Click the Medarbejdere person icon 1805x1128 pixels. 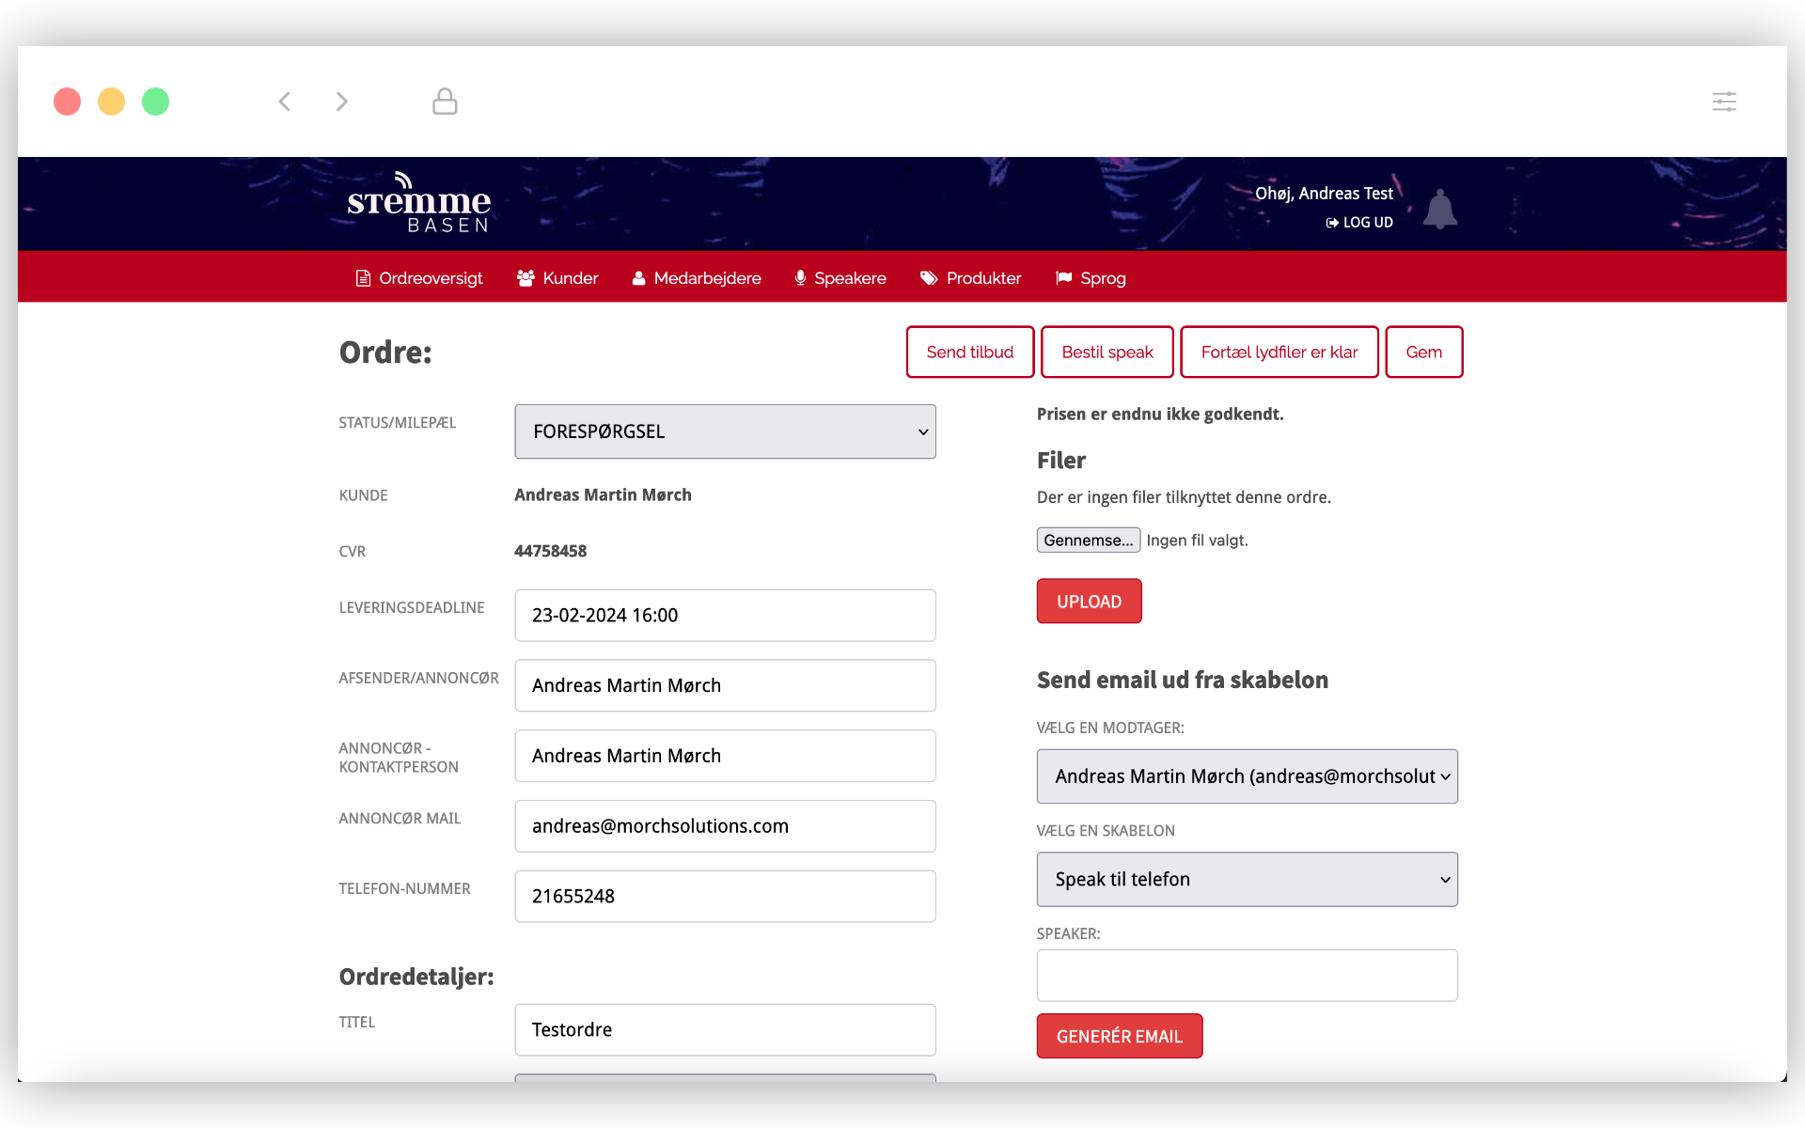tap(638, 278)
